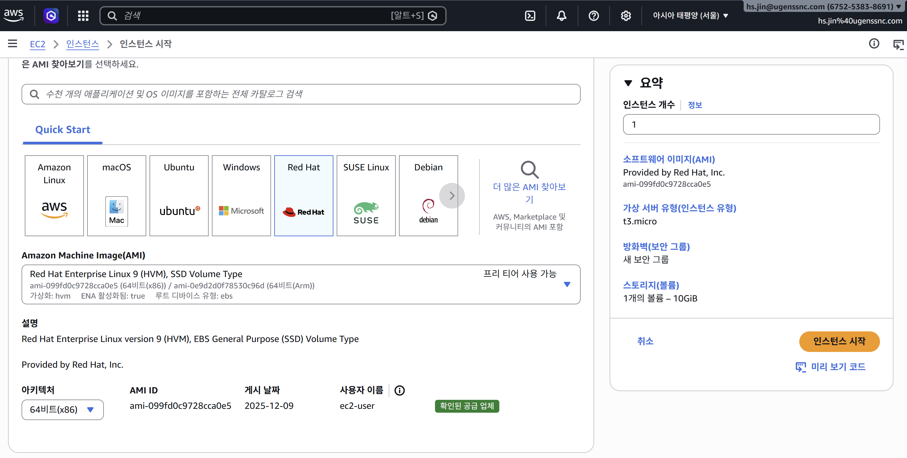Open the services grid menu
Viewport: 907px width, 458px height.
[x=83, y=15]
